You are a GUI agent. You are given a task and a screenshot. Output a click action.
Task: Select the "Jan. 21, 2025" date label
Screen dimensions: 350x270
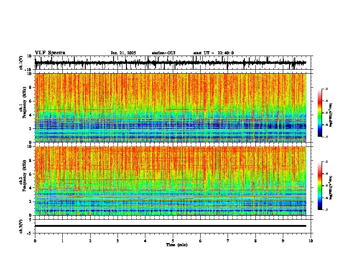[x=123, y=53]
